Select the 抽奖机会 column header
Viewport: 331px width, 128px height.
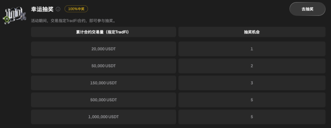252,32
